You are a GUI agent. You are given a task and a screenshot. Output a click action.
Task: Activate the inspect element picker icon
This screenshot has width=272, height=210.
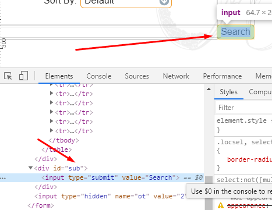point(8,76)
